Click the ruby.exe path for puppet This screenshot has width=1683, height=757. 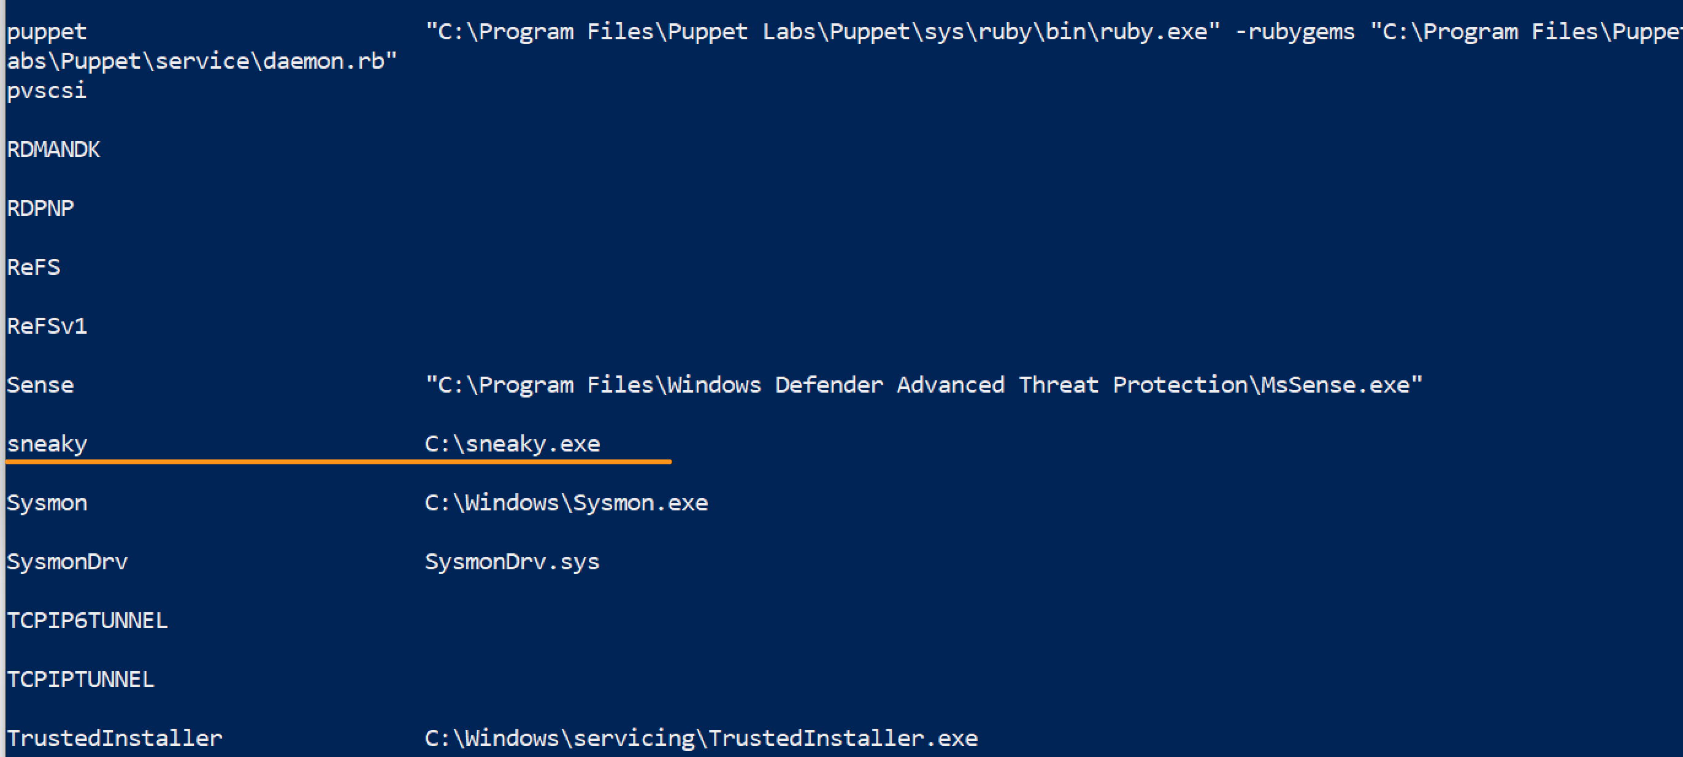[822, 32]
